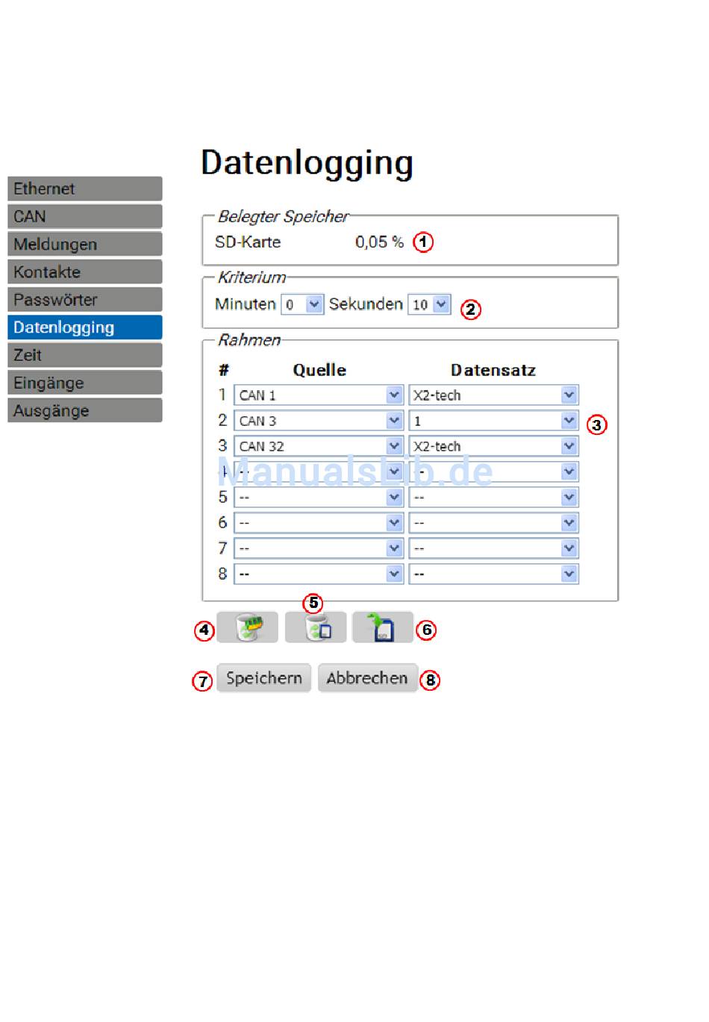Open Quelle dropdown showing CAN 1

(x=319, y=395)
